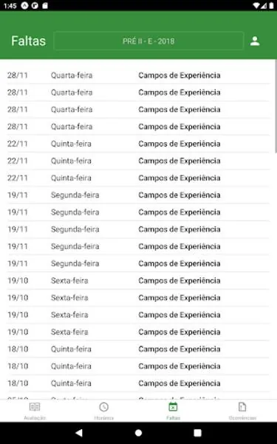
Task: Select the first 28/11 Quarta-feira absence row
Action: click(139, 75)
